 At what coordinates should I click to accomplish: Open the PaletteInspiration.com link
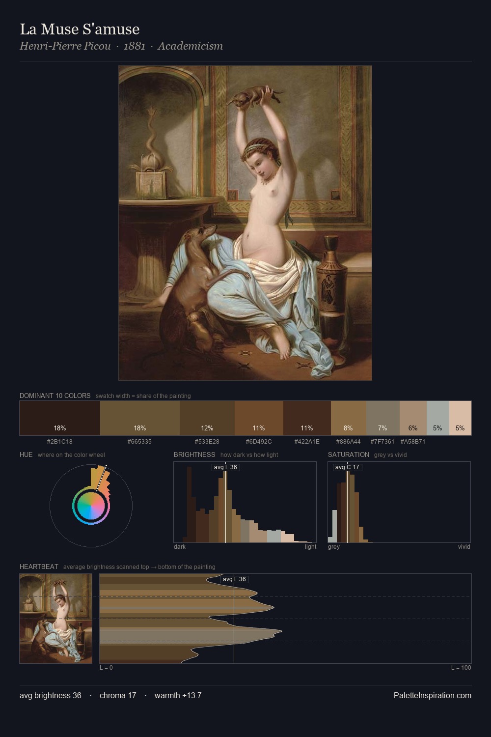coord(433,695)
